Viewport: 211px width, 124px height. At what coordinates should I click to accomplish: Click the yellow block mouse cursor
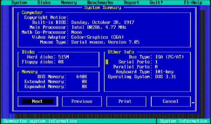point(107,62)
